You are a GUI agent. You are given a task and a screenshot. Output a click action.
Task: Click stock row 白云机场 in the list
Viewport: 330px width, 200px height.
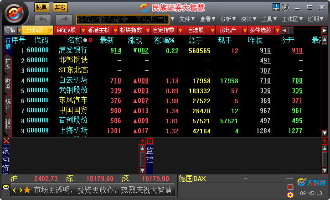[73, 80]
